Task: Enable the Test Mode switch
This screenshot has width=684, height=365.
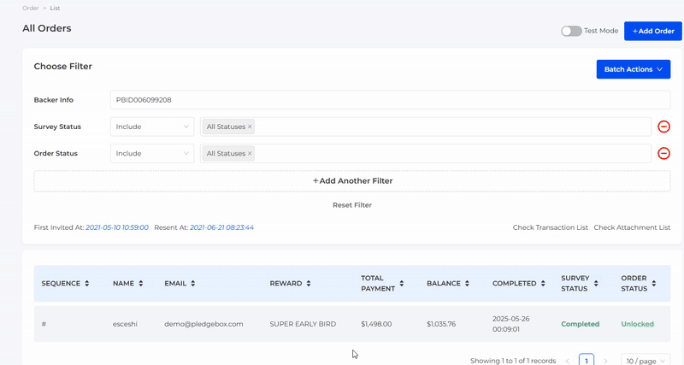Action: pos(571,31)
